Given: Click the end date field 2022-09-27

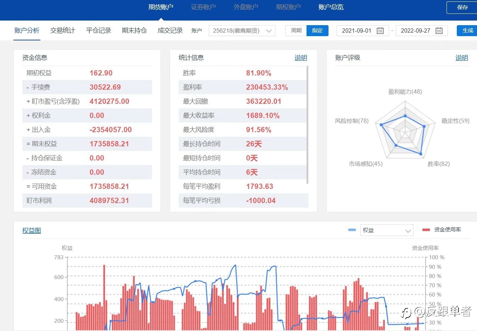Looking at the screenshot, I should [x=422, y=31].
